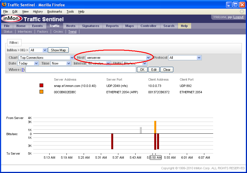The width and height of the screenshot is (247, 173).
Task: Open the Time dropdown set to Now
Action: click(61, 63)
